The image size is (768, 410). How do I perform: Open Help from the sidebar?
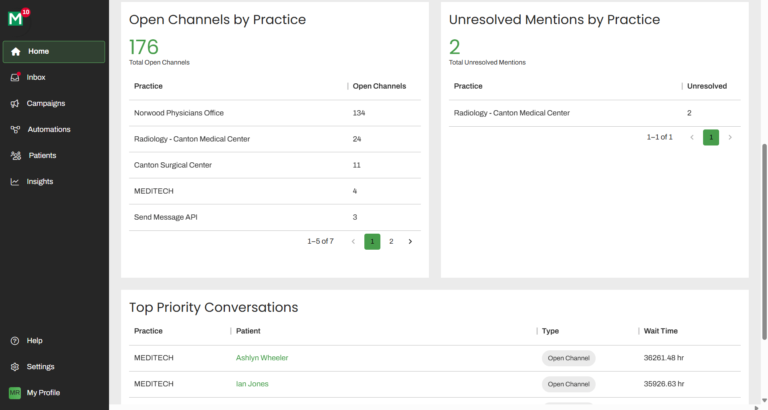tap(54, 341)
